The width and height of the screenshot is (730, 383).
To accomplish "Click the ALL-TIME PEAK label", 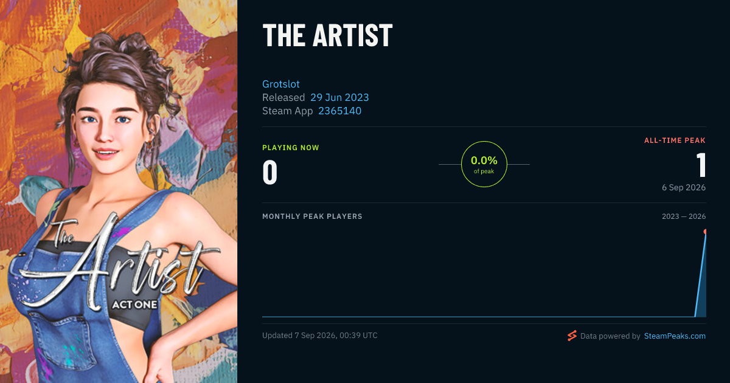I will 675,140.
